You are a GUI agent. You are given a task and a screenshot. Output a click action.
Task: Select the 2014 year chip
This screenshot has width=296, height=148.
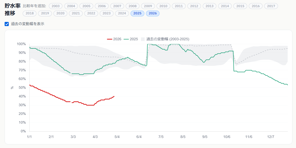coord(225,6)
